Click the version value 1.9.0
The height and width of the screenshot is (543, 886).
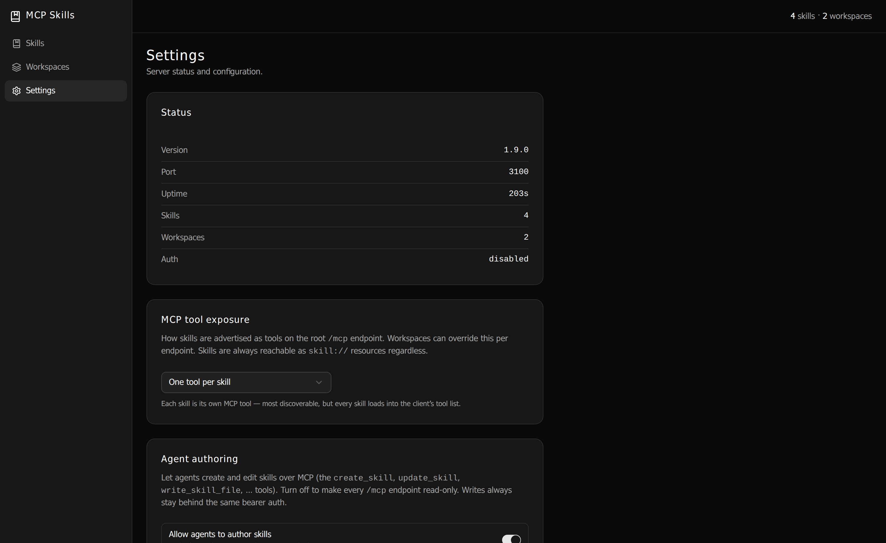coord(516,150)
